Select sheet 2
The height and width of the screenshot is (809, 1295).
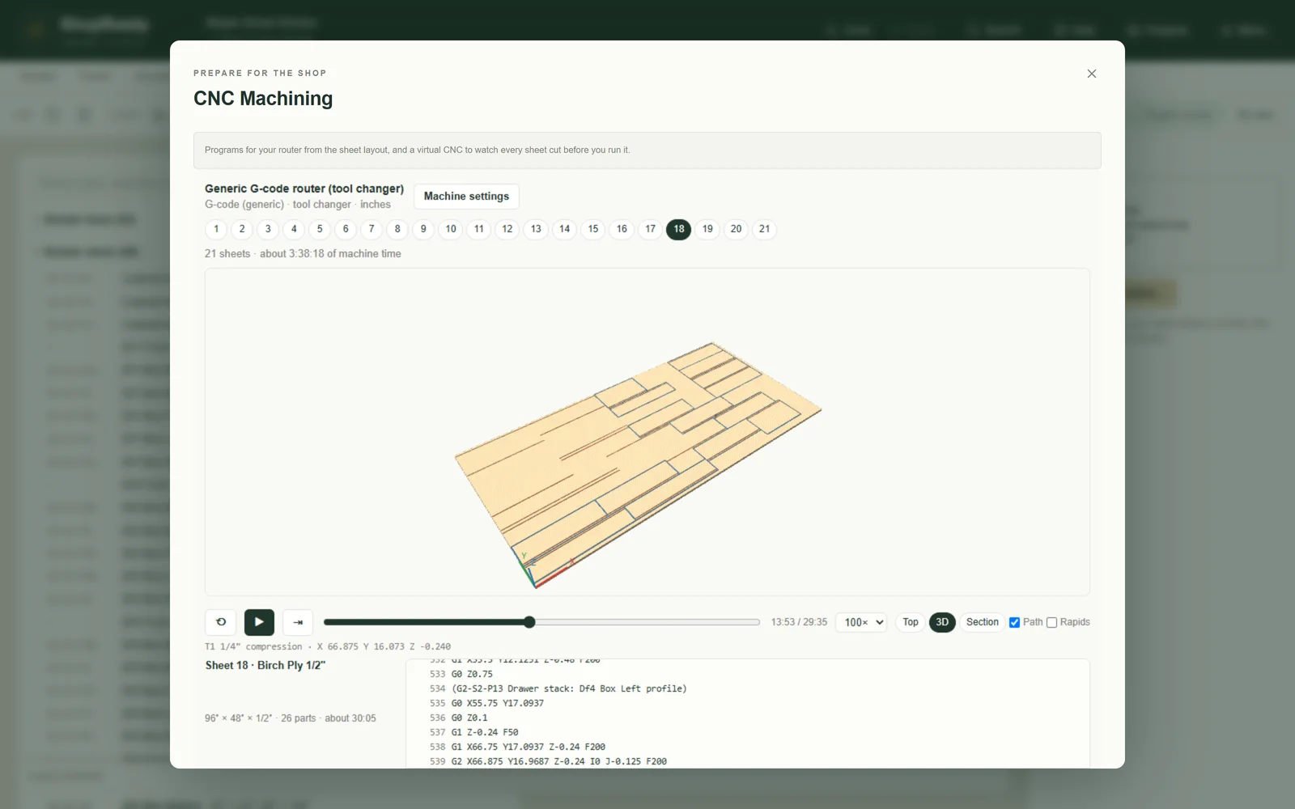click(x=242, y=229)
